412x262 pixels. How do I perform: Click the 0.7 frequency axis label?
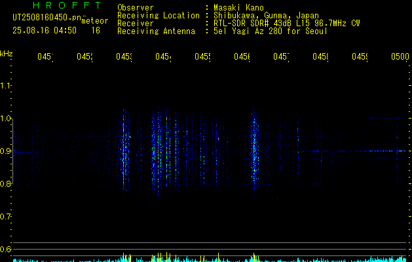(5, 217)
